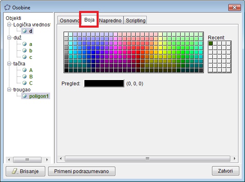Click the Recent: label
245x182 pixels.
coord(216,37)
